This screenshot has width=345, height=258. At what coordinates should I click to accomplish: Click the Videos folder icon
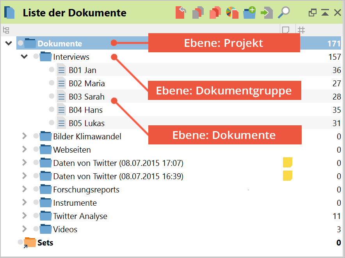coord(46,229)
